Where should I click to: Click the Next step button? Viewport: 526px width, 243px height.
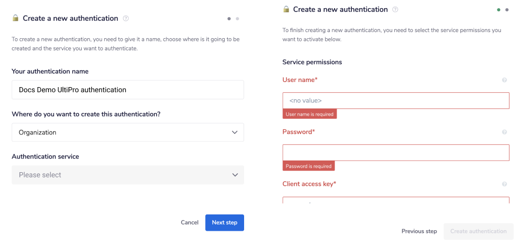(x=225, y=223)
